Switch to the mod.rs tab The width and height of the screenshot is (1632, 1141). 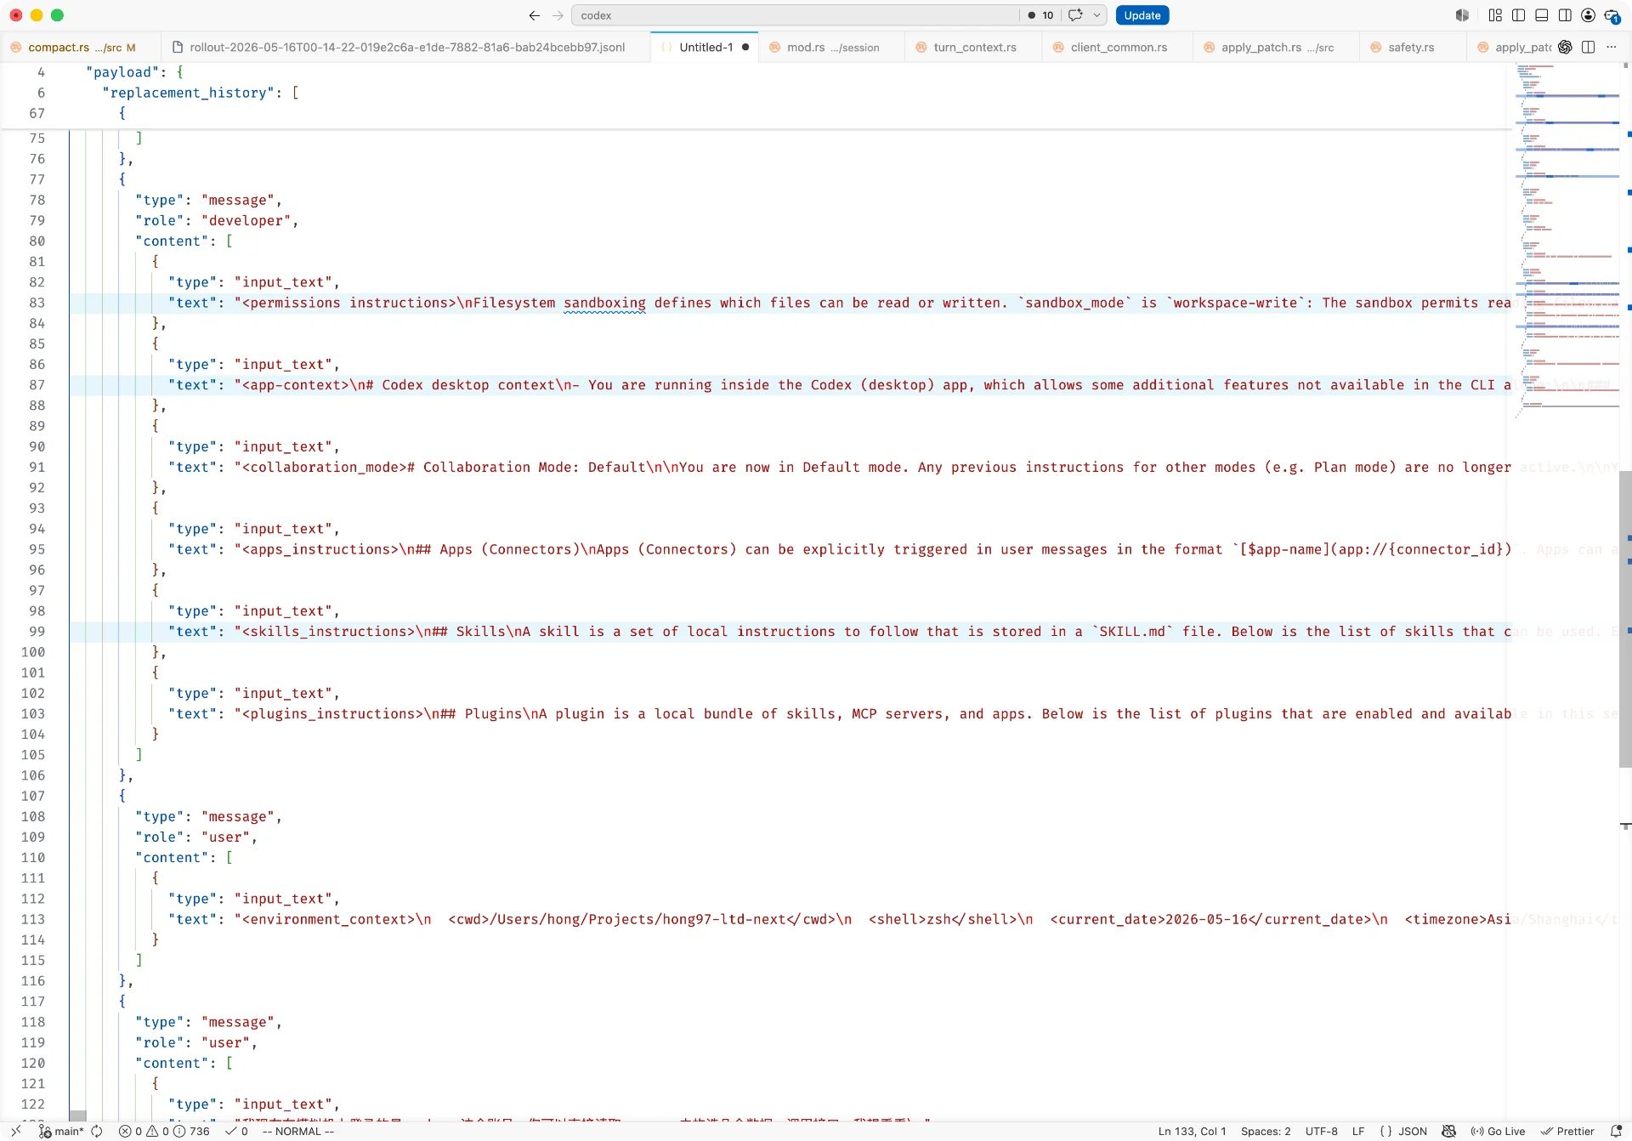[x=832, y=48]
